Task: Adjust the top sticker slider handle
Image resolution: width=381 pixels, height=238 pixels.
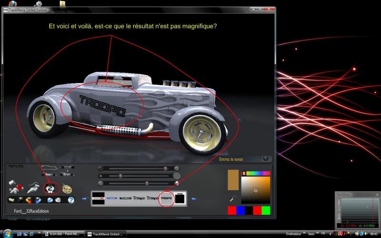Action: pos(166,169)
